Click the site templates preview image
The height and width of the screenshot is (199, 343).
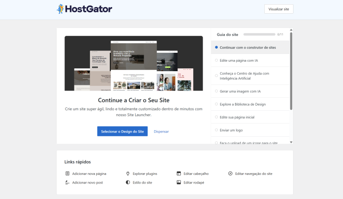click(x=134, y=63)
